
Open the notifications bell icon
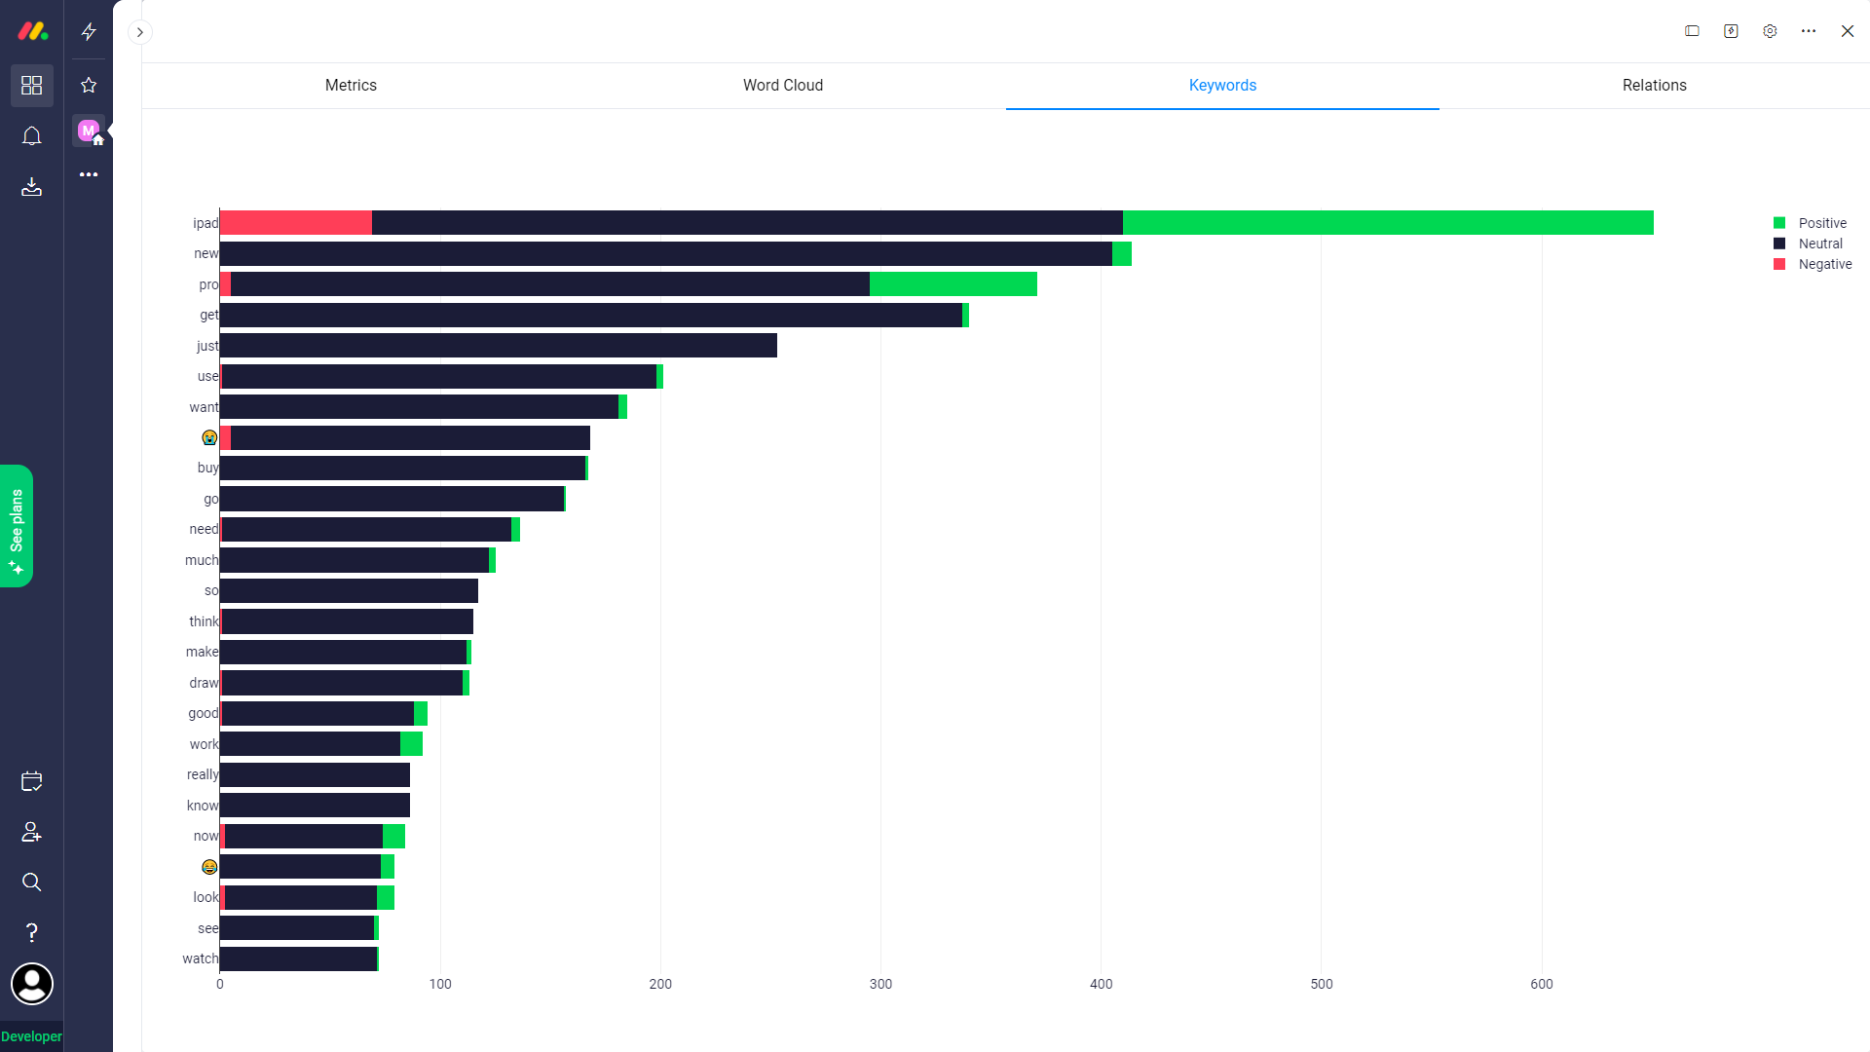[x=31, y=136]
